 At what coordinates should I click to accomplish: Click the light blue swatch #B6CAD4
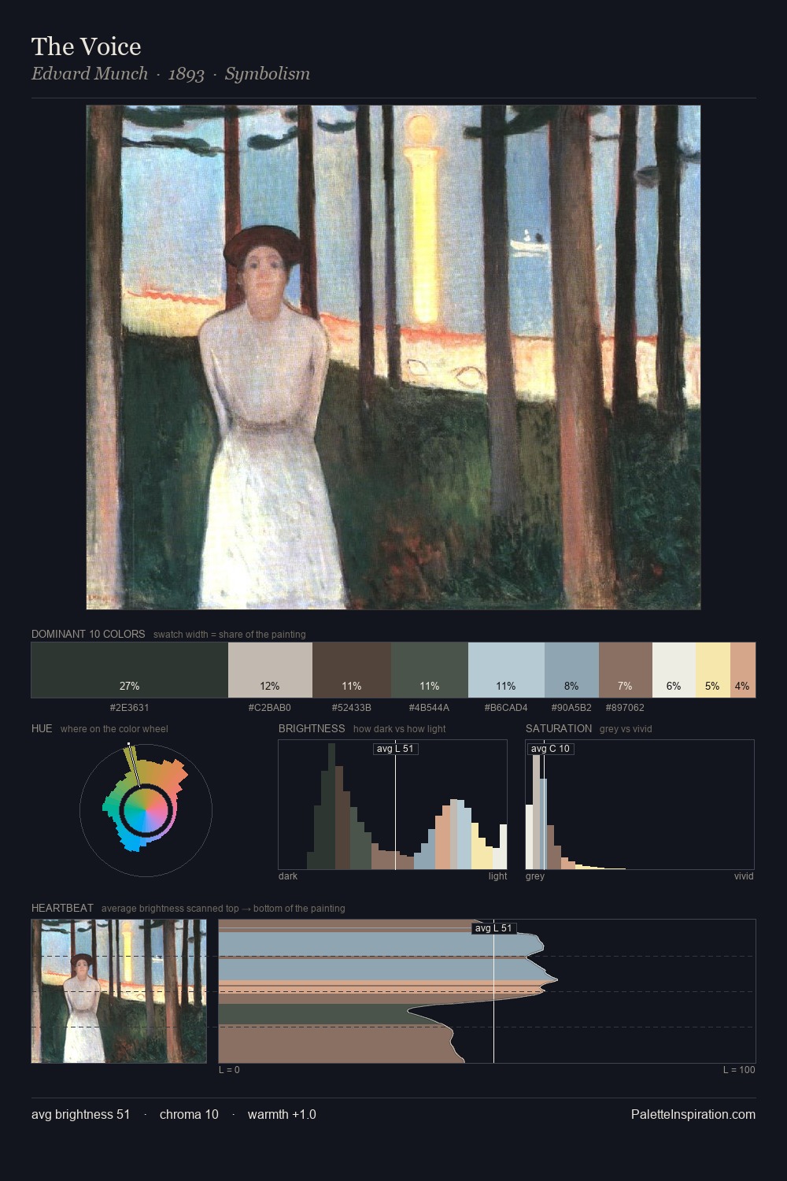506,670
